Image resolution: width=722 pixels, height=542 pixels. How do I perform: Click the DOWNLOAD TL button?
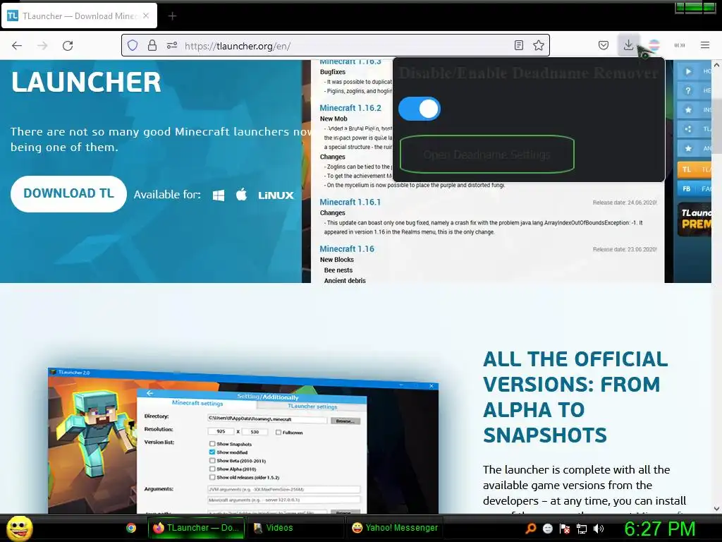(68, 193)
